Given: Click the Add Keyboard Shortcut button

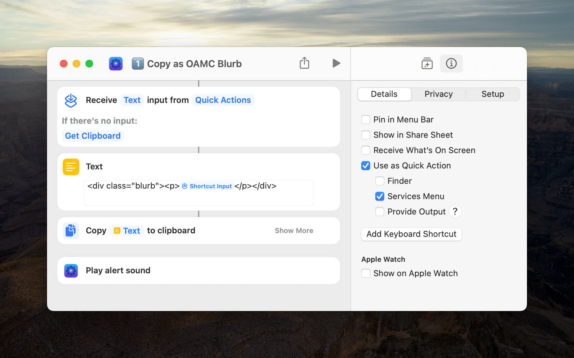Looking at the screenshot, I should tap(411, 234).
